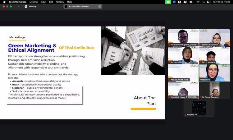Select the Azzahra Nh's screen tab
The width and height of the screenshot is (233, 140).
(x=83, y=7)
